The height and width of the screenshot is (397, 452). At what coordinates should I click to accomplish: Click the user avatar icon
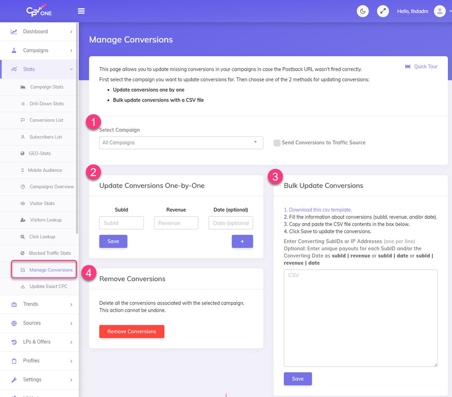(x=440, y=11)
